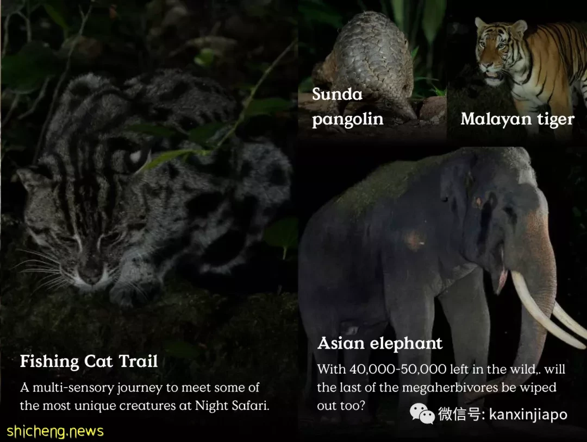587x442 pixels.
Task: Click the green leaf above the cat
Action: click(x=176, y=156)
